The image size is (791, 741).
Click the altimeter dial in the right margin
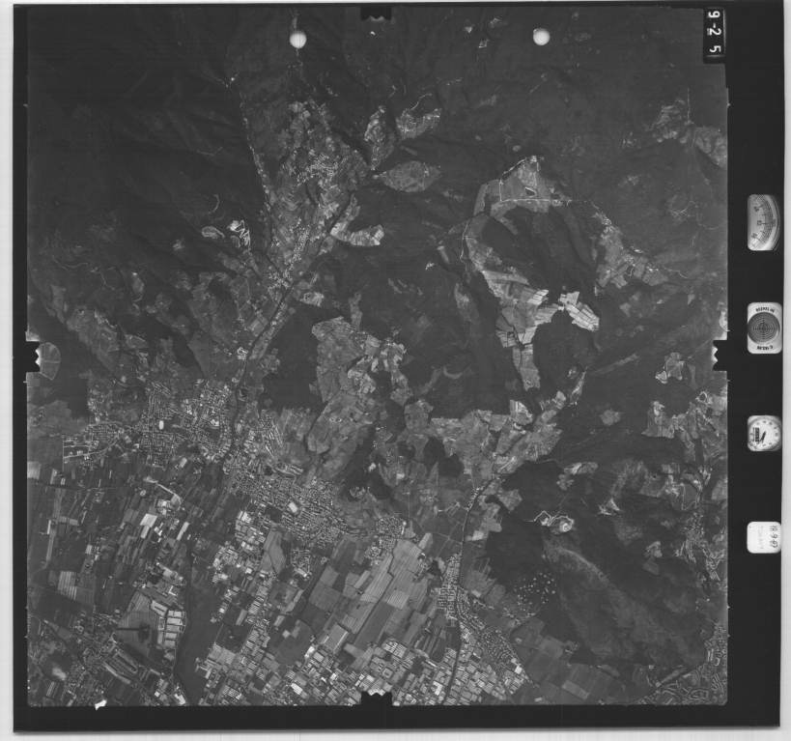tap(763, 222)
